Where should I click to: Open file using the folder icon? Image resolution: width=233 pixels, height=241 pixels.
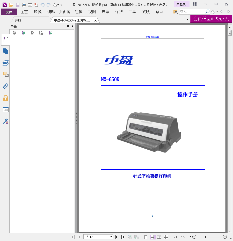(11, 5)
